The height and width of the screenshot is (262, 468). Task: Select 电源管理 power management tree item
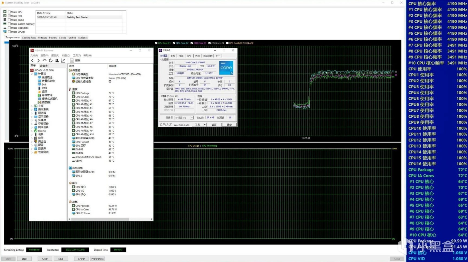(47, 95)
